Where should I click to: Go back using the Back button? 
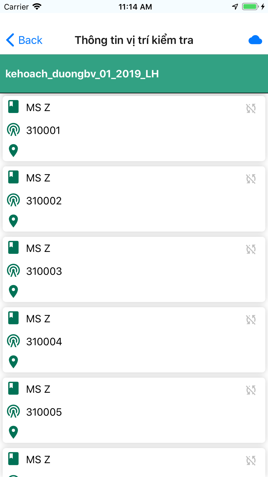(x=24, y=40)
